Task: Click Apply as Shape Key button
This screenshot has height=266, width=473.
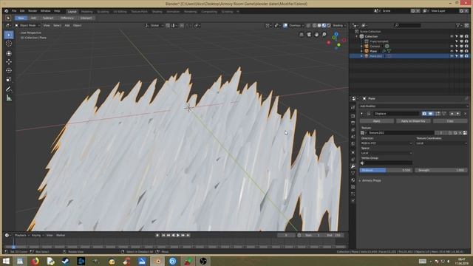Action: pyautogui.click(x=413, y=121)
